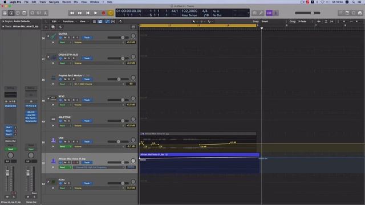Open the Editors scissors button

tap(46, 13)
